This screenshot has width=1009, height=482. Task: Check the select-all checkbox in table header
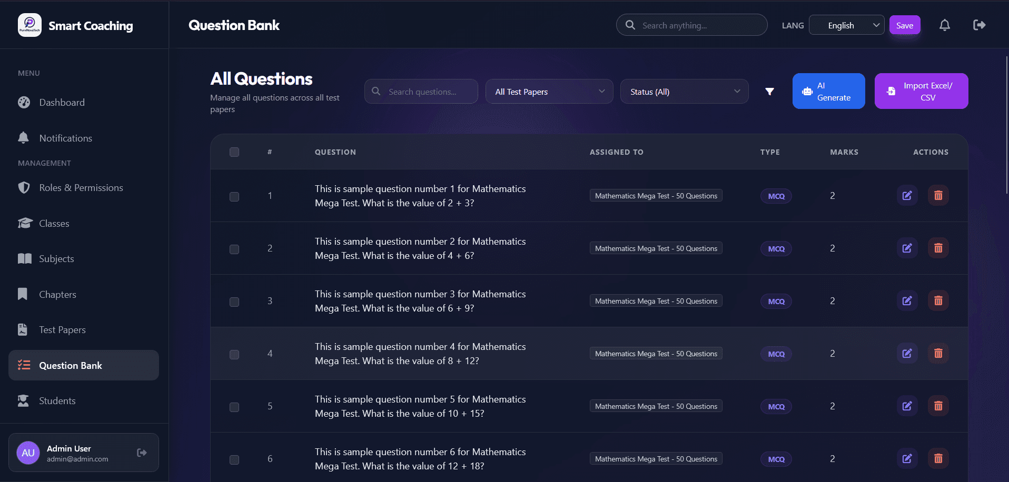click(234, 152)
